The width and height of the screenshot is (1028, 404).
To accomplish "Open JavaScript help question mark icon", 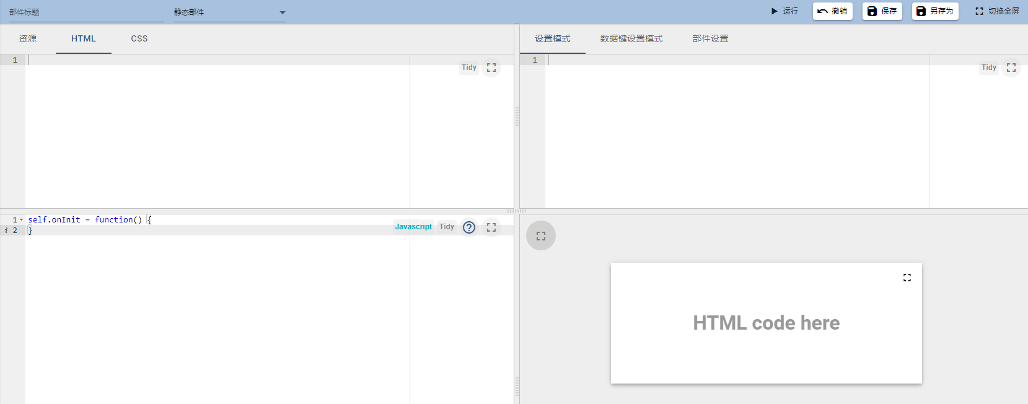I will (469, 227).
